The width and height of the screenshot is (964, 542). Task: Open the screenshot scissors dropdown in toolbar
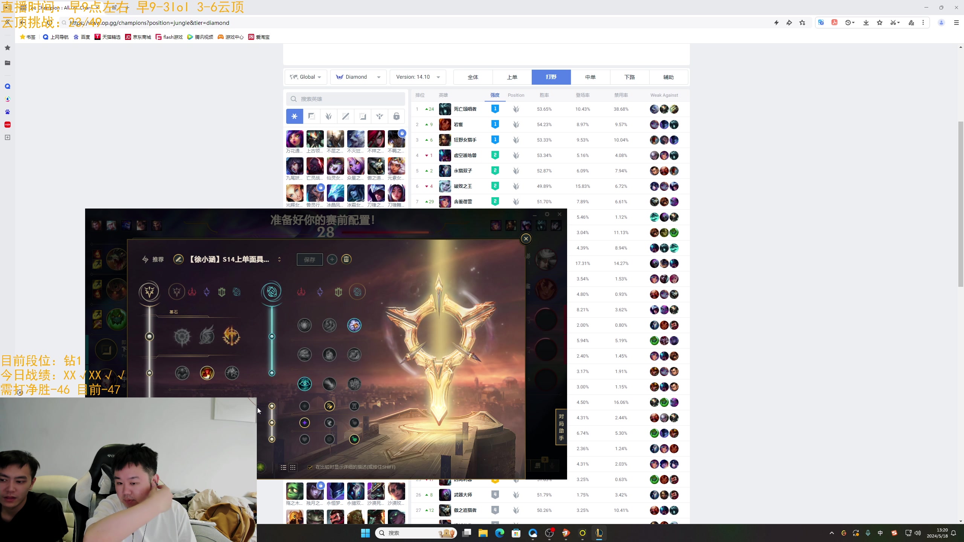coord(895,23)
